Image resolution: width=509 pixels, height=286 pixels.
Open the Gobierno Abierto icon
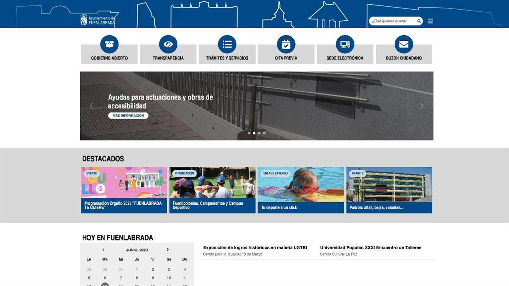pos(109,44)
